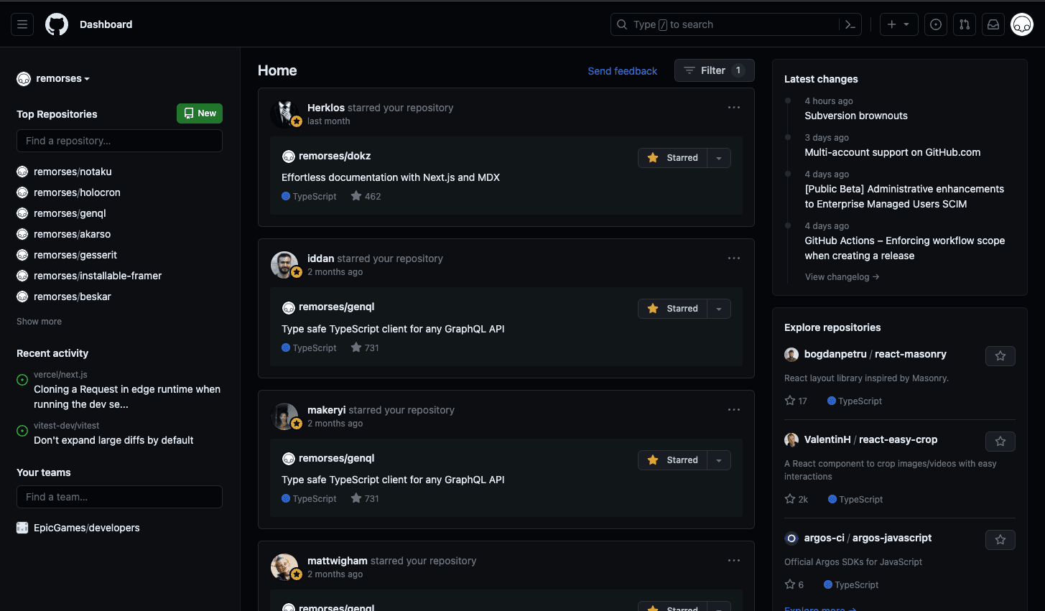
Task: Focus the Find a team field
Action: [119, 497]
